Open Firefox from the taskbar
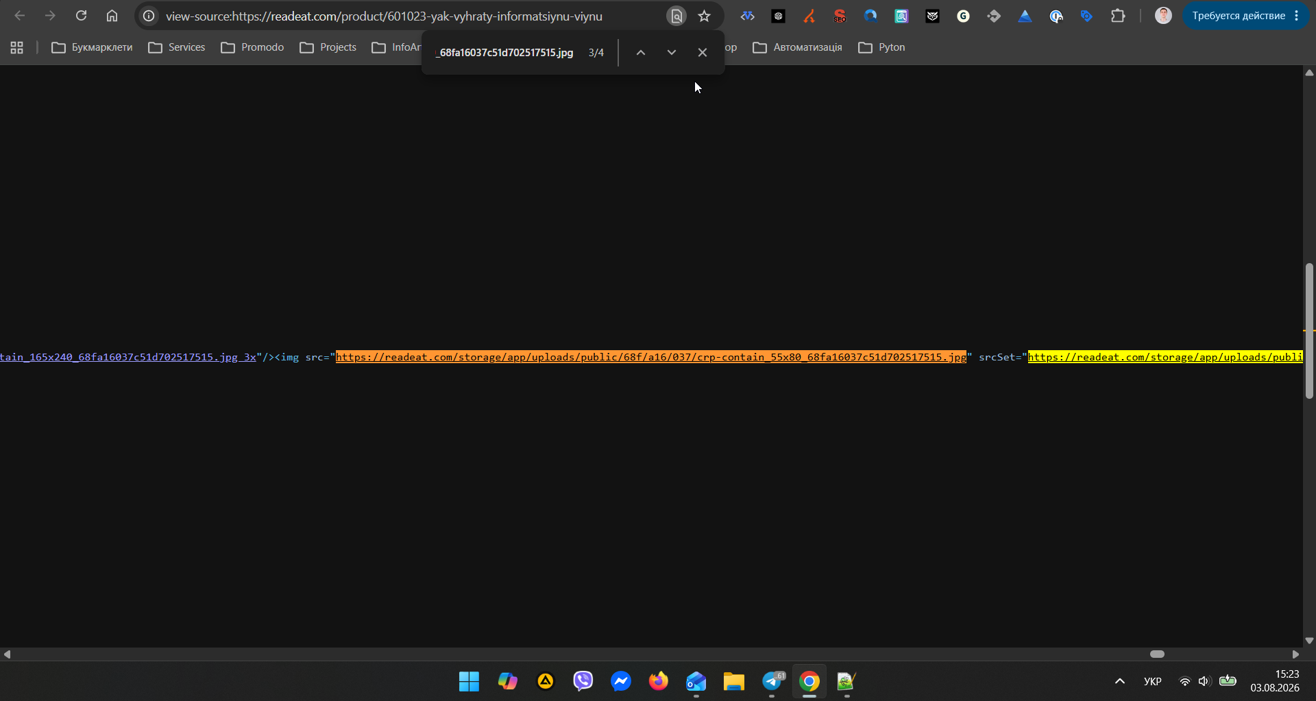The image size is (1316, 701). coord(659,681)
